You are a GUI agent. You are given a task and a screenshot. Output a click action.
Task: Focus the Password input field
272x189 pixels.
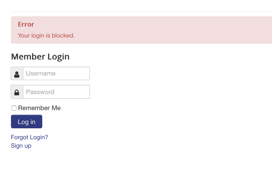point(56,92)
